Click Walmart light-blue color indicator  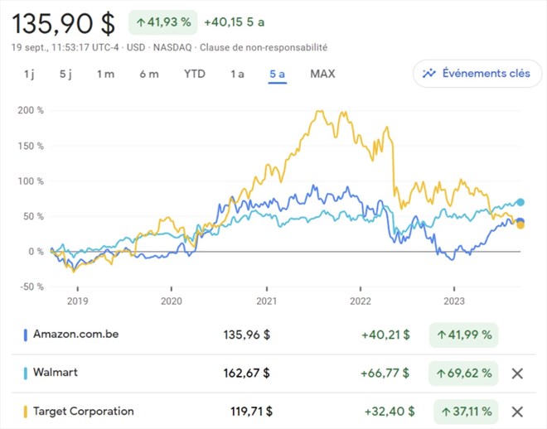(x=25, y=374)
